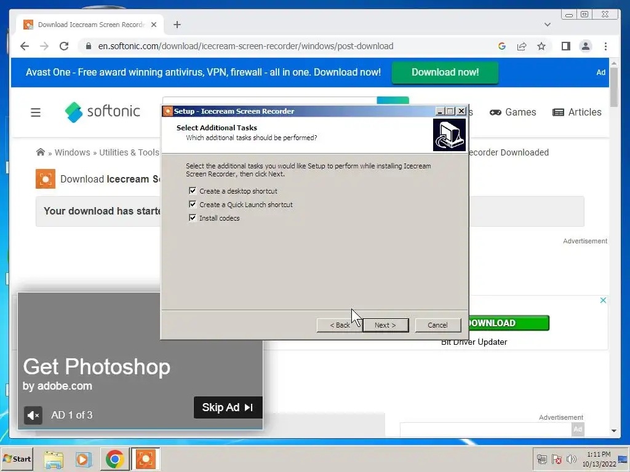Click the Chrome forward arrow
The width and height of the screenshot is (630, 472).
click(44, 46)
